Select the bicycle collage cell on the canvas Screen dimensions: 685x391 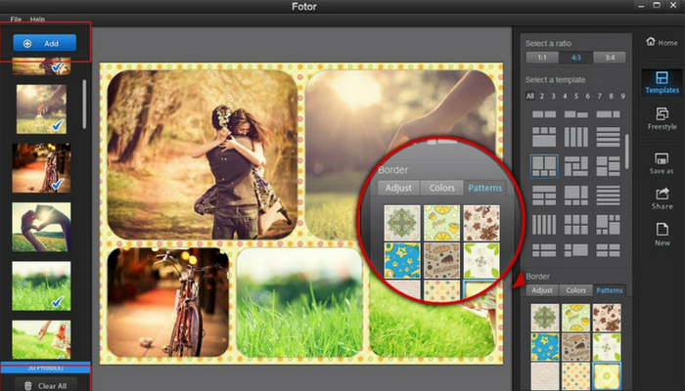coord(168,302)
